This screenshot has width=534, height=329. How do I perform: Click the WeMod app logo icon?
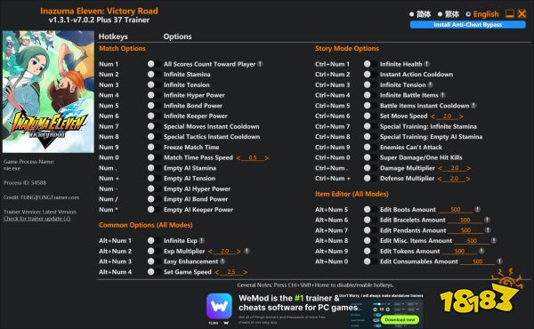219,306
